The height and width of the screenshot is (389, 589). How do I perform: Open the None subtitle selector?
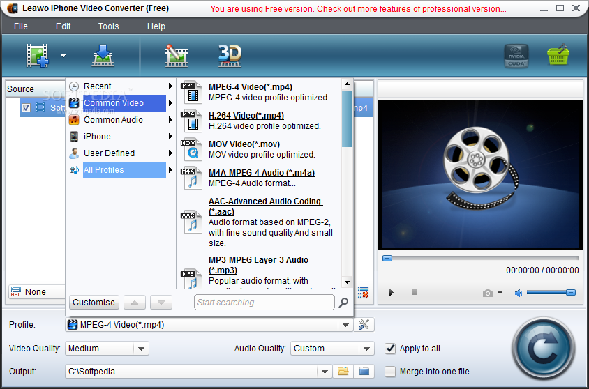coord(36,292)
